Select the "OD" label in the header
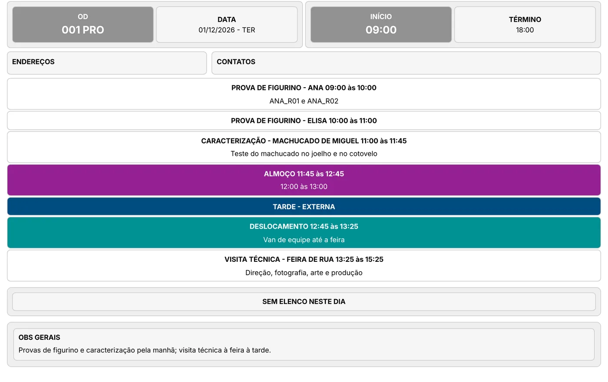Image resolution: width=608 pixels, height=382 pixels. pos(83,16)
